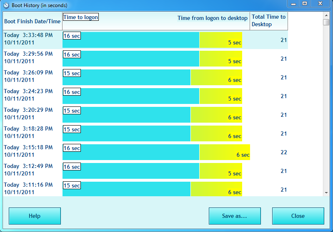
Task: Select the 3:15:18 PM boot entry
Action: click(145, 152)
